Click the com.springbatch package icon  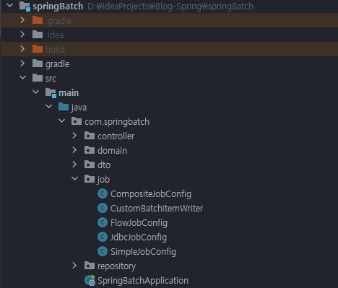click(77, 121)
